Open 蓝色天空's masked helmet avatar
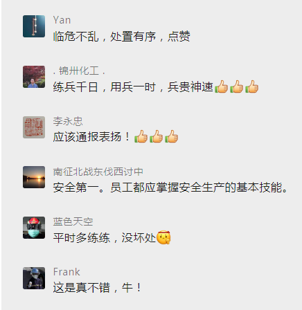Image resolution: width=302 pixels, height=310 pixels. [34, 228]
